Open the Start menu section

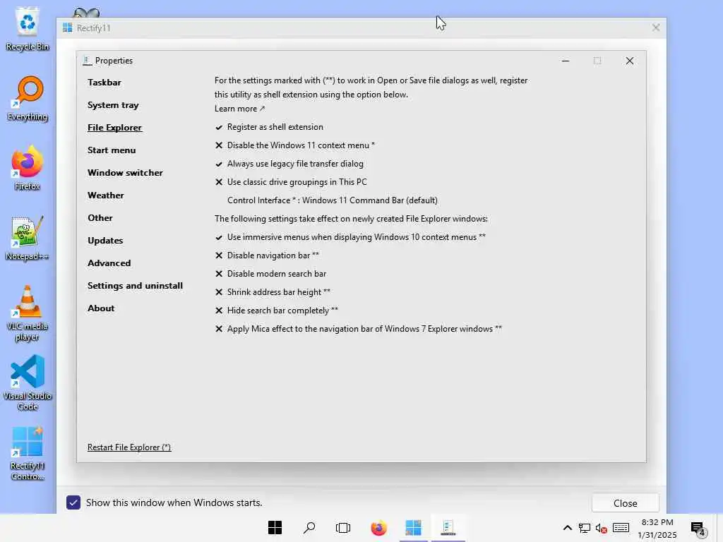pyautogui.click(x=112, y=150)
